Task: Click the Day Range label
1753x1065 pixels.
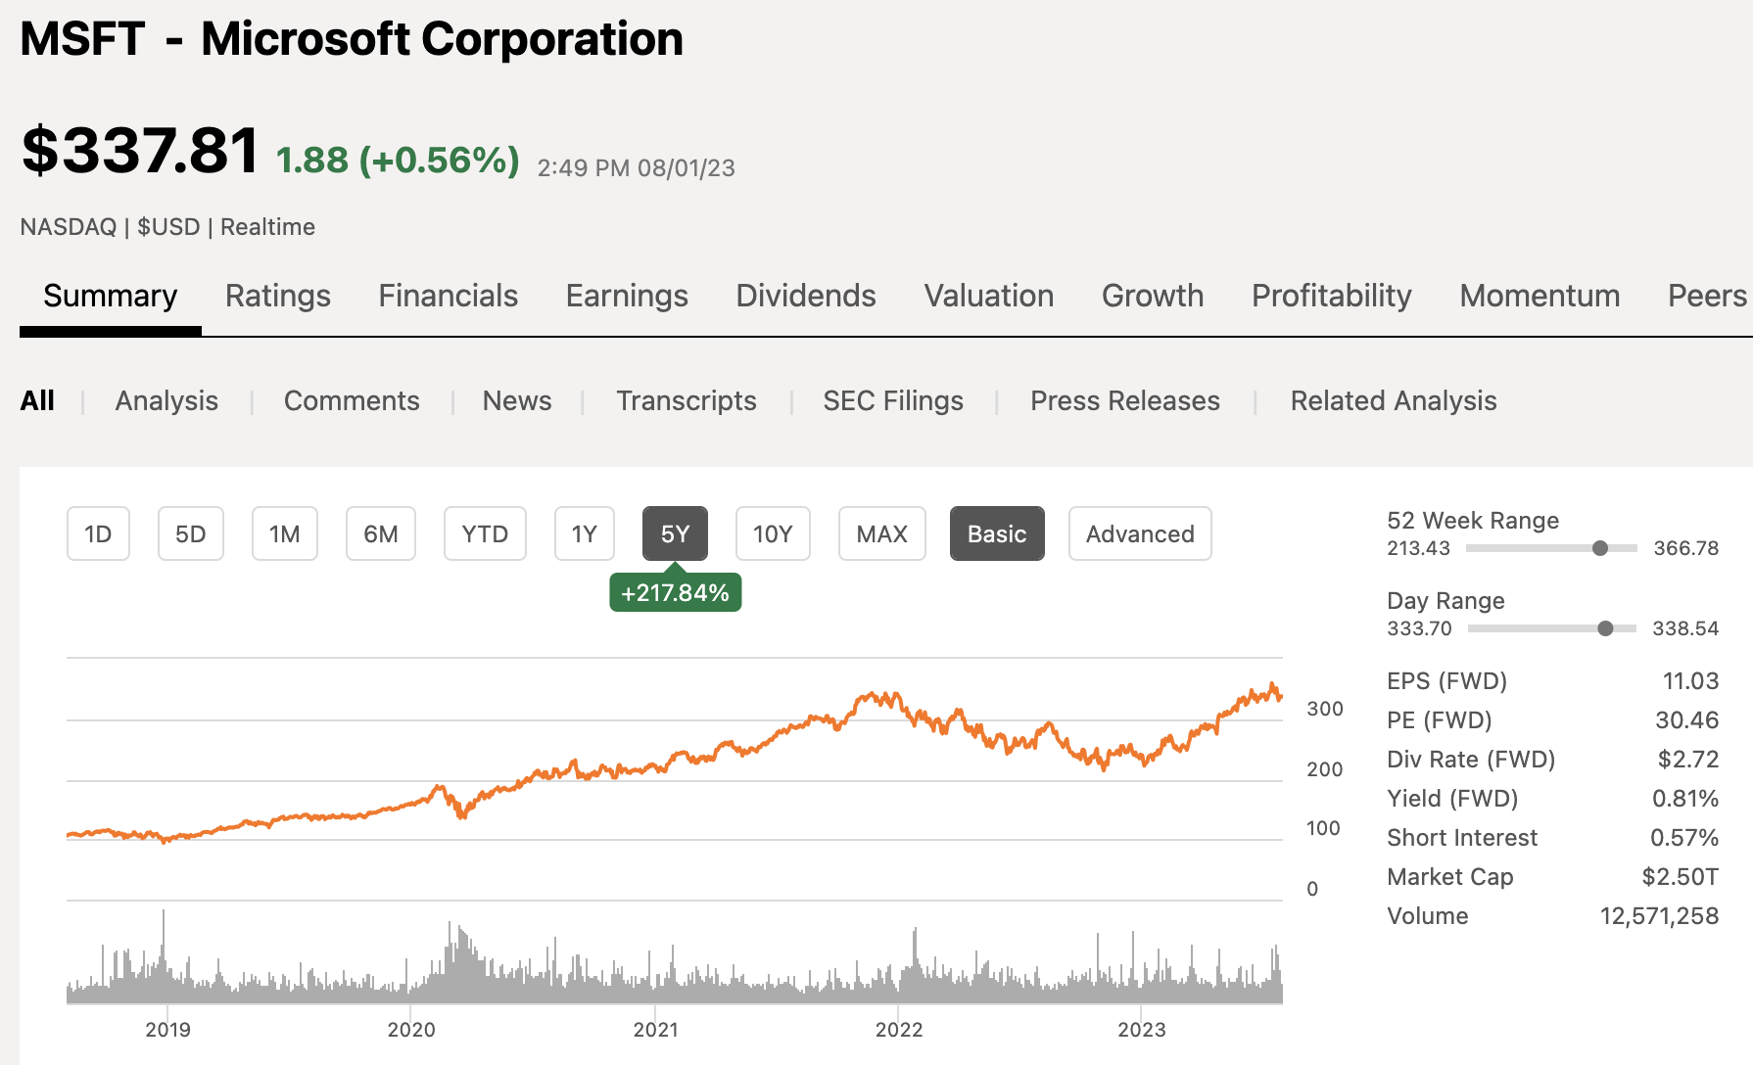Action: click(1445, 601)
